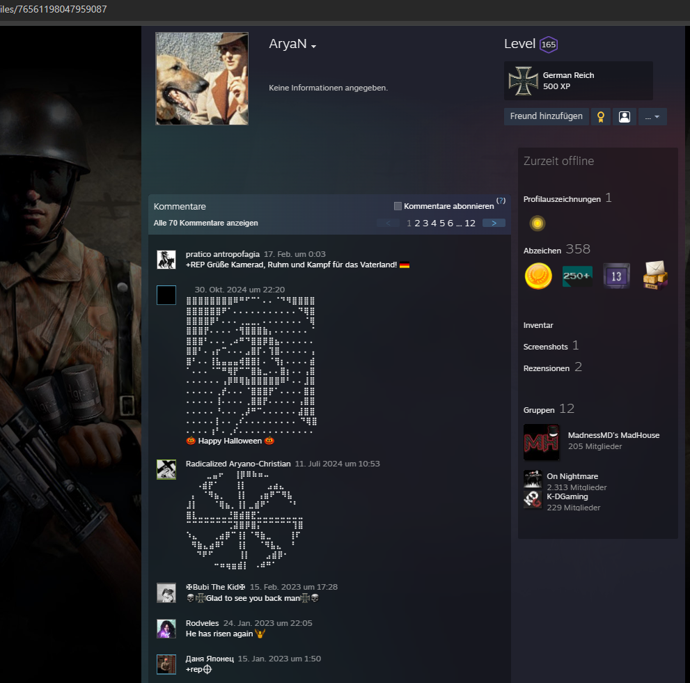Open the profile name dropdown arrow
Screen dimensions: 690x683
click(314, 47)
